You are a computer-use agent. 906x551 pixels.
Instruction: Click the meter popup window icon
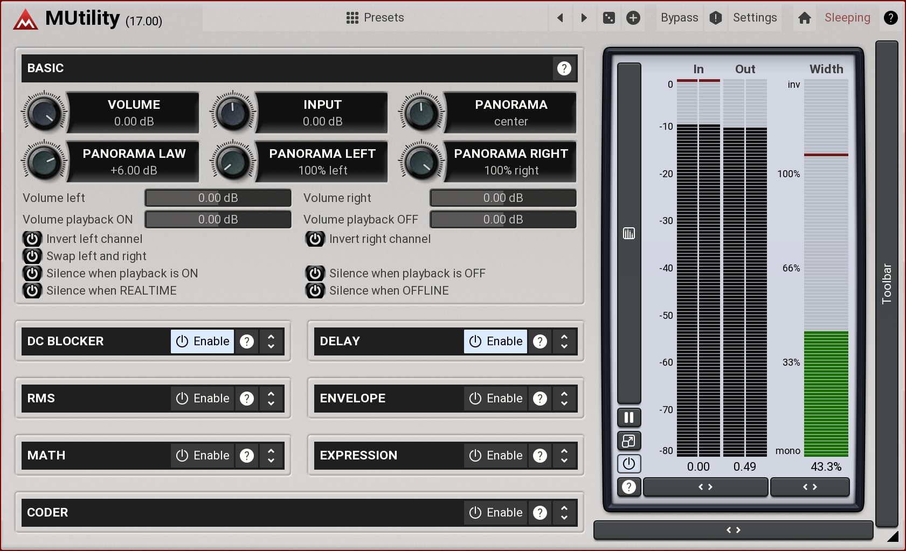coord(628,441)
